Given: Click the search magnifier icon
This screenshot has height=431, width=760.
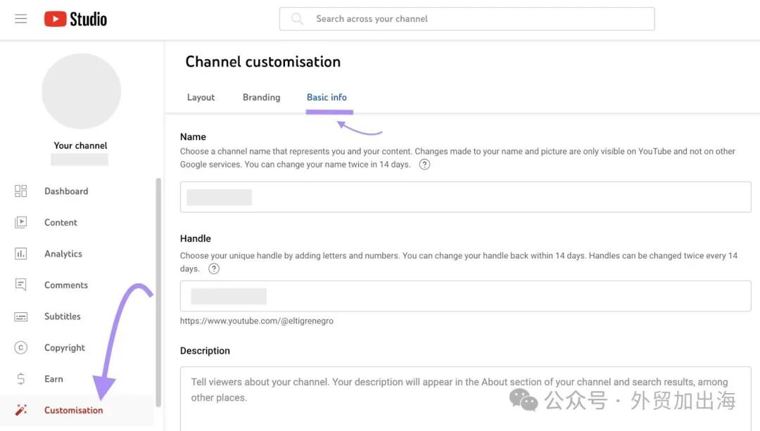Looking at the screenshot, I should tap(297, 19).
